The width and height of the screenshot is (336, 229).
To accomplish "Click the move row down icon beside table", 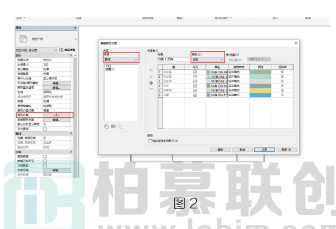I will [x=151, y=77].
